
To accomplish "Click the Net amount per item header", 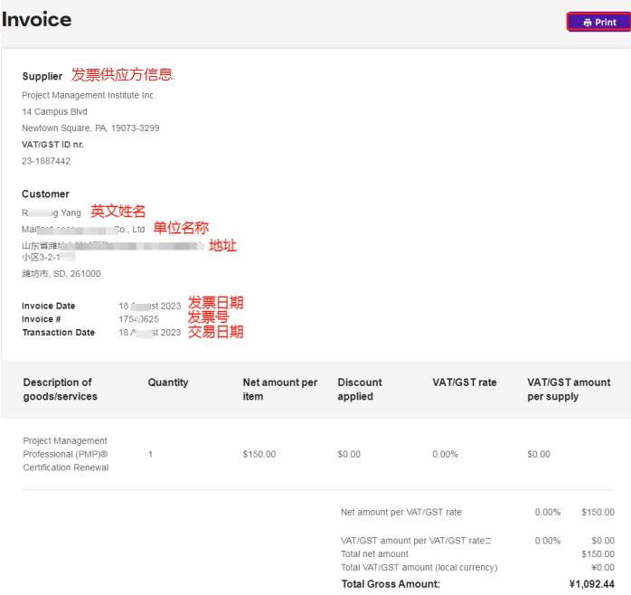I will [280, 389].
